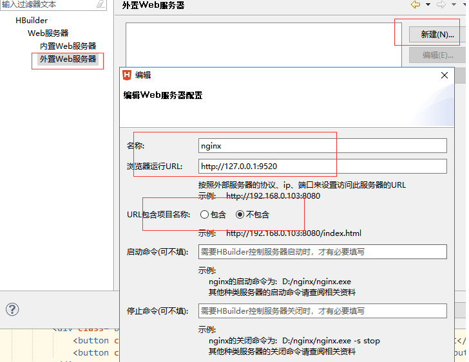
Task: Click the URL包含项目名称 label
Action: 158,215
